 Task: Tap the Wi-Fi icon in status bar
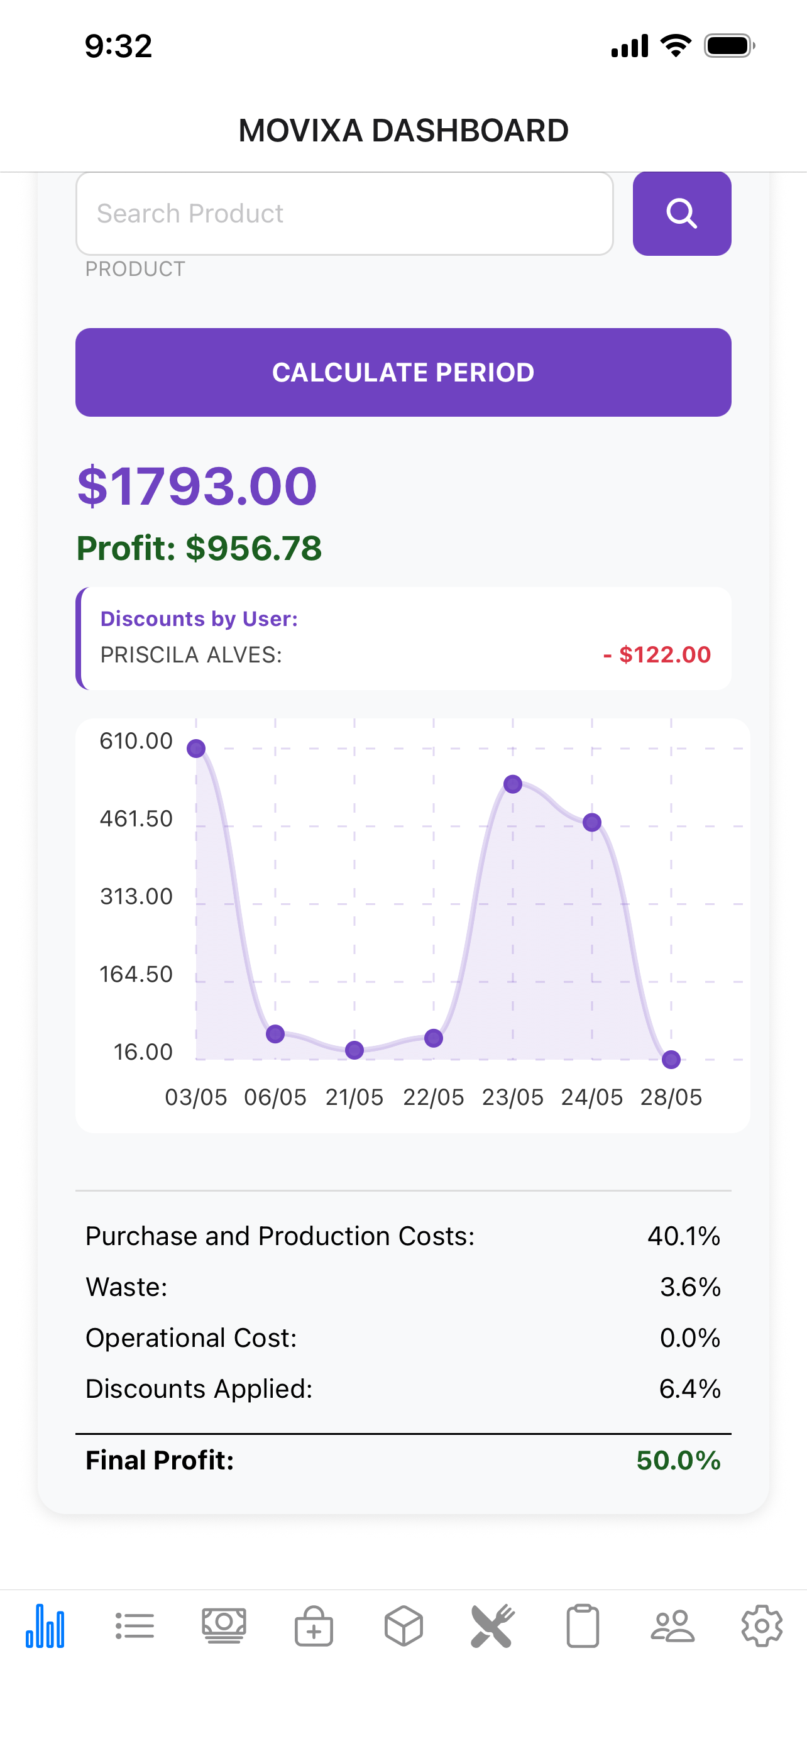point(676,46)
